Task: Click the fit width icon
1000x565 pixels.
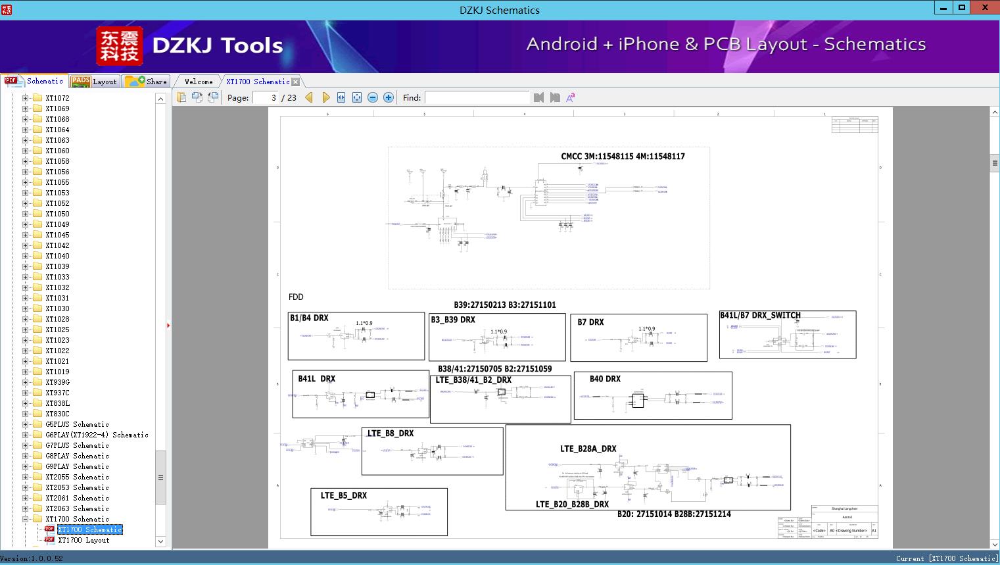Action: [341, 97]
